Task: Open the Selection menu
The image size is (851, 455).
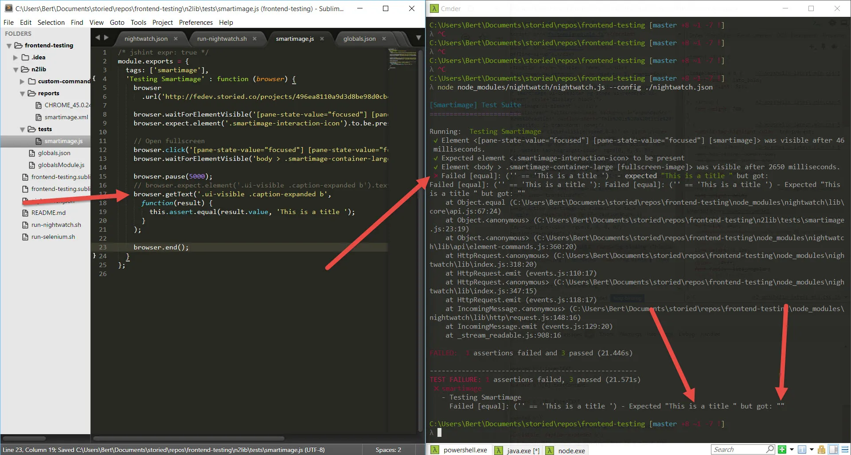Action: tap(51, 22)
